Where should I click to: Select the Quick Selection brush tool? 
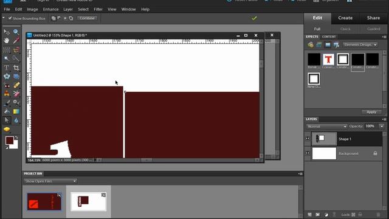pyautogui.click(x=16, y=58)
